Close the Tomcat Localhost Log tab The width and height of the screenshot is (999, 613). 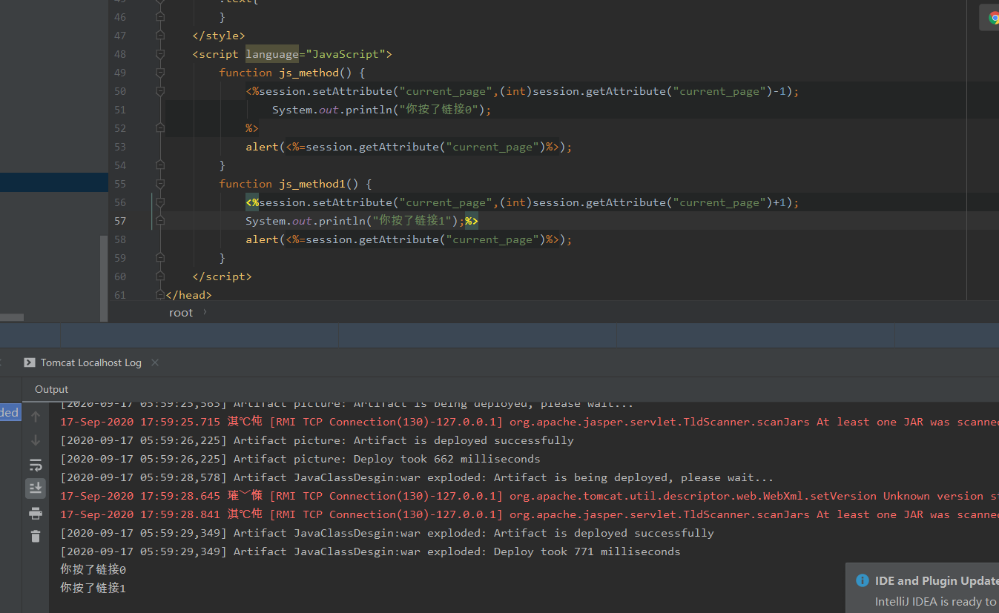155,362
